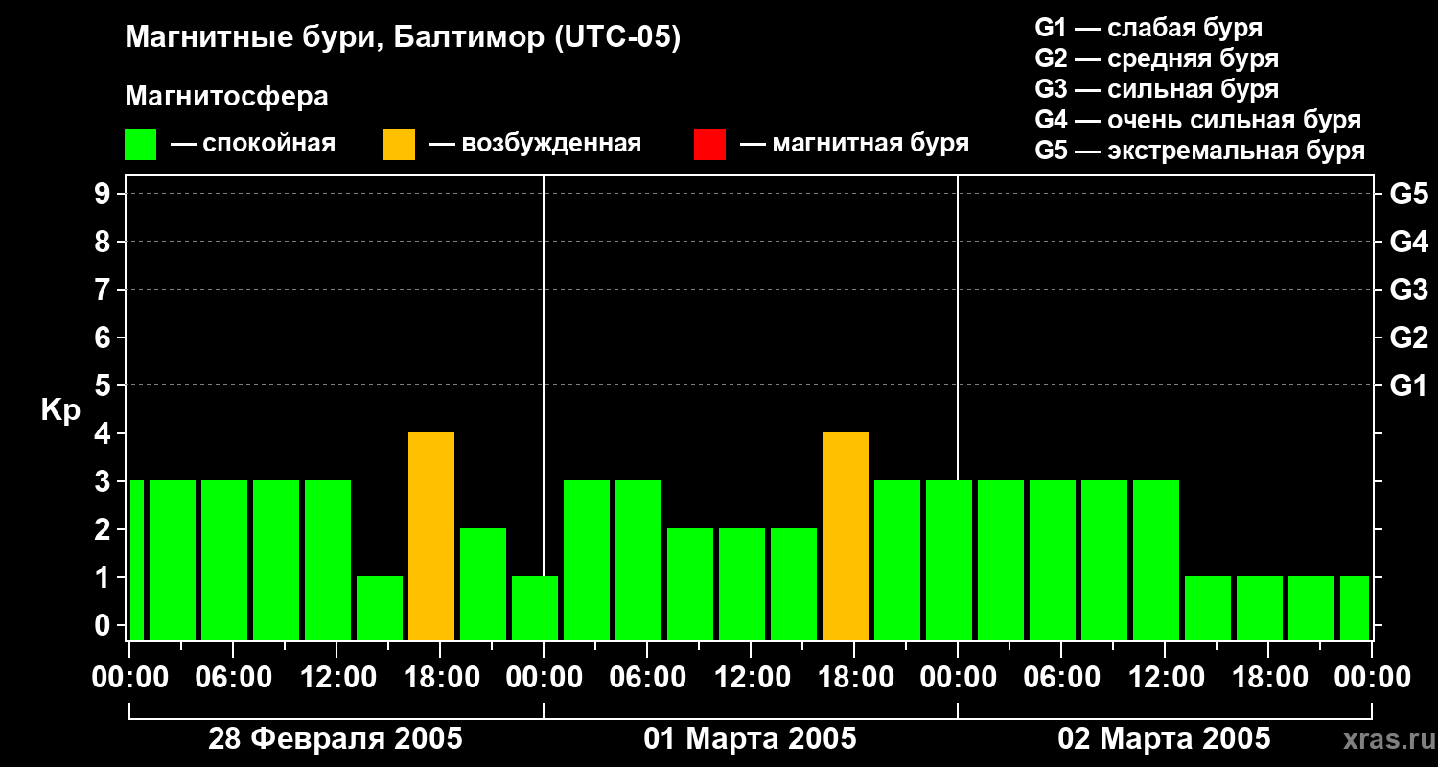Click the orange возбужденная legend swatch
The image size is (1438, 767).
coord(399,145)
